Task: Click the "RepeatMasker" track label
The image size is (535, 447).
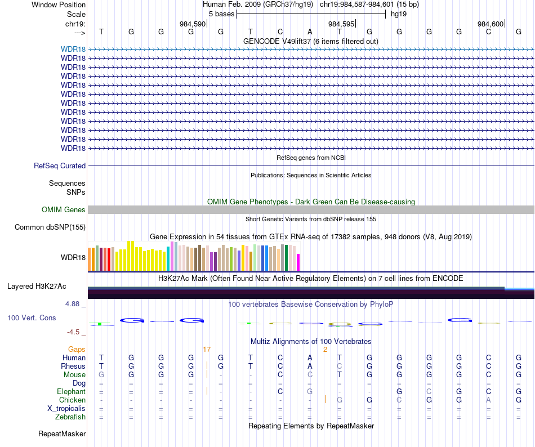Action: click(62, 433)
